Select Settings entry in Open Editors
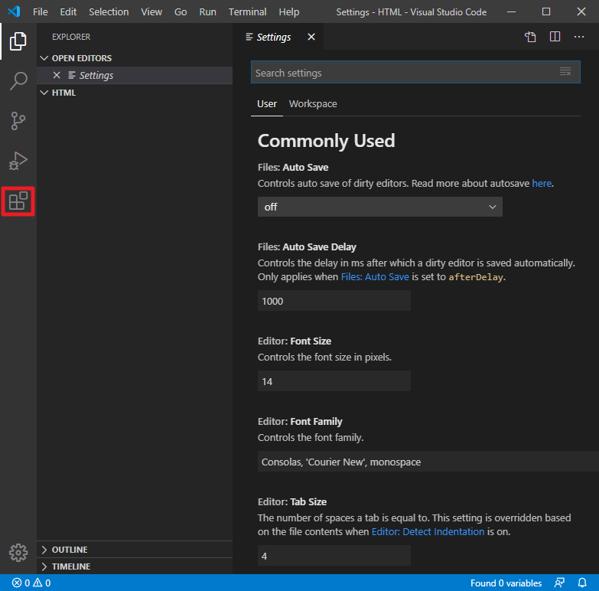 [135, 75]
